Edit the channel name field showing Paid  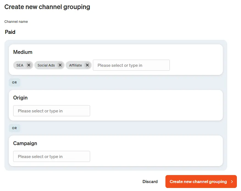10,32
